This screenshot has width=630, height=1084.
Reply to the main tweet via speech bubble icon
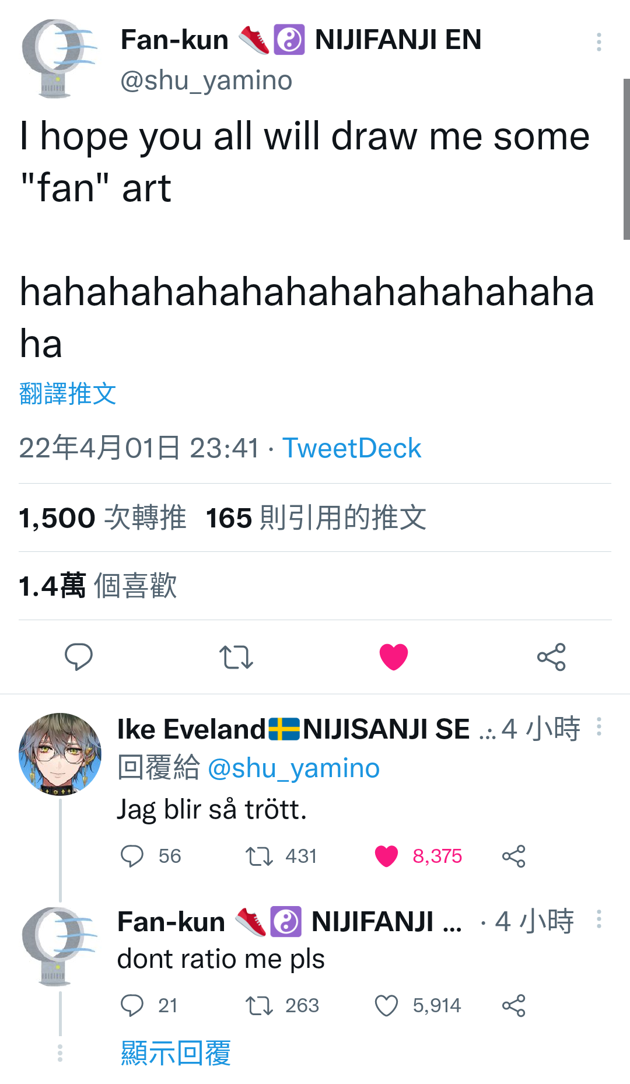click(x=78, y=657)
